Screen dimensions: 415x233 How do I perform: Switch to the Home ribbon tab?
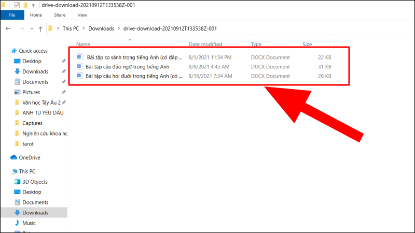coord(36,15)
